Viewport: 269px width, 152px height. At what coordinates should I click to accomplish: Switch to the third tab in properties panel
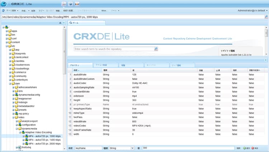click(x=131, y=65)
